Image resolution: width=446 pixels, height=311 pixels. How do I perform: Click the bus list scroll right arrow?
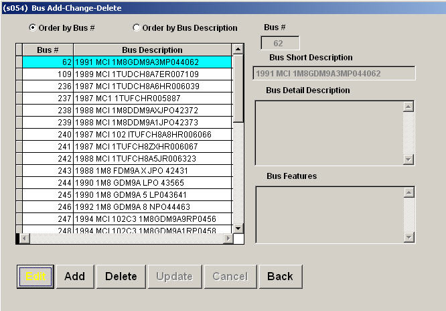coord(228,239)
